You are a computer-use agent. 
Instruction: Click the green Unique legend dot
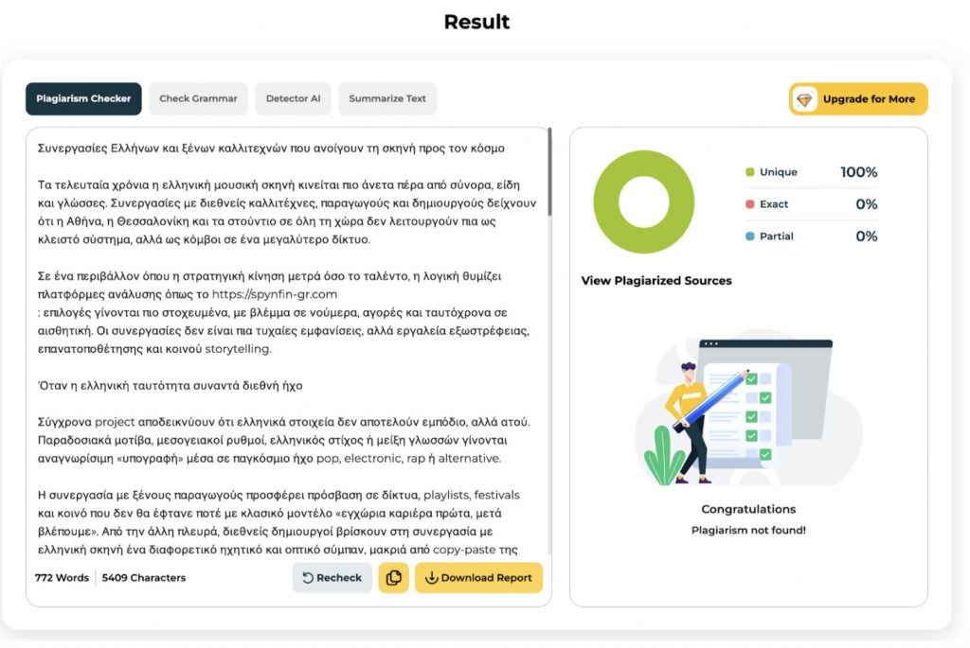[749, 172]
